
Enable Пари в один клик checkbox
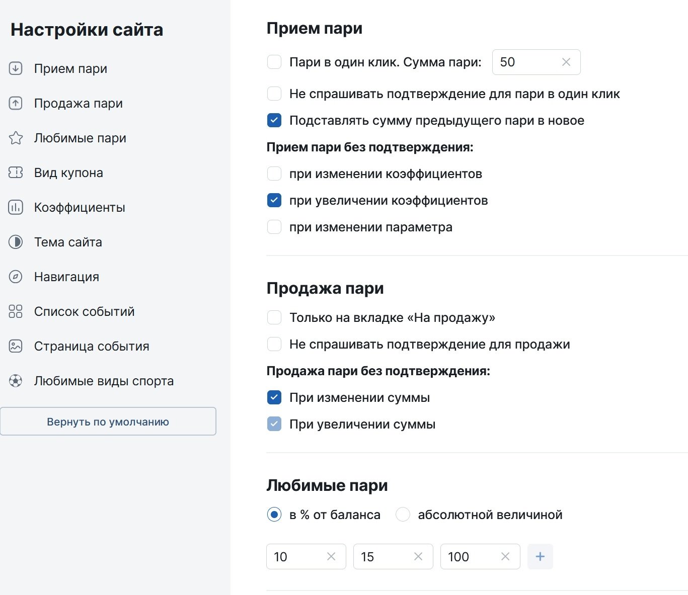(274, 62)
